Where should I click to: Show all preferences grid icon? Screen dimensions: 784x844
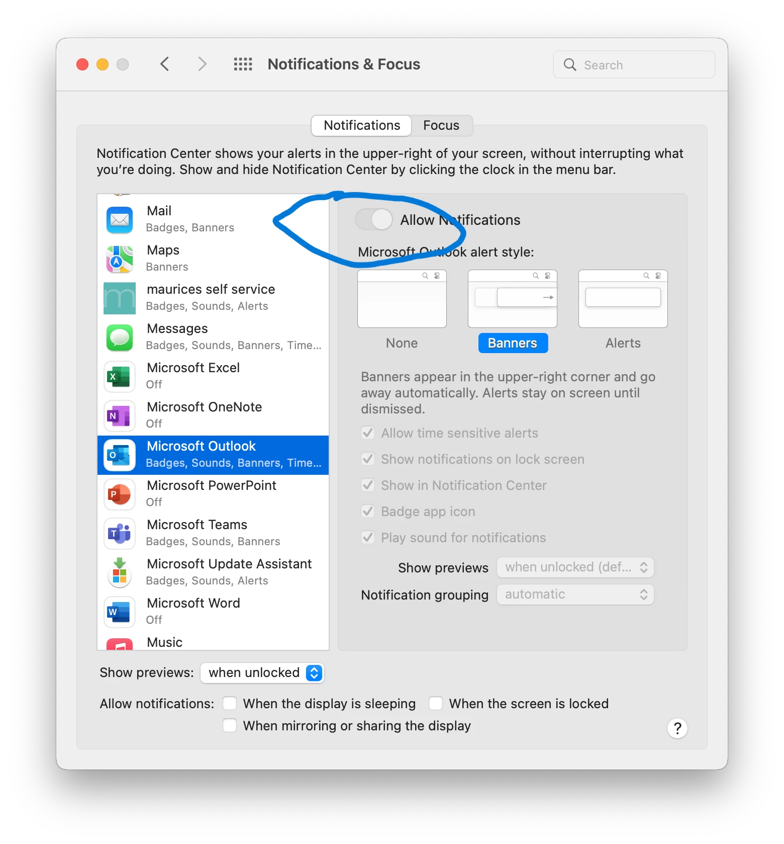tap(243, 64)
